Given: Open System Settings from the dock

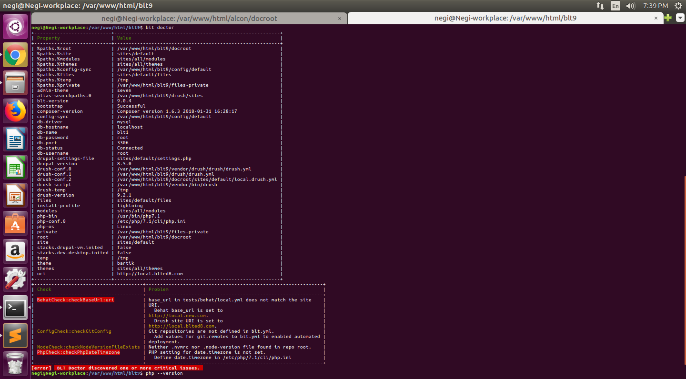Looking at the screenshot, I should (x=15, y=279).
